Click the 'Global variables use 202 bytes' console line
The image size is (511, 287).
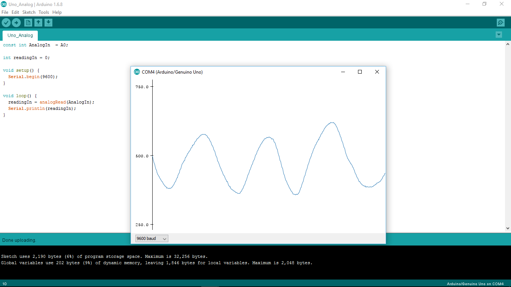point(157,263)
